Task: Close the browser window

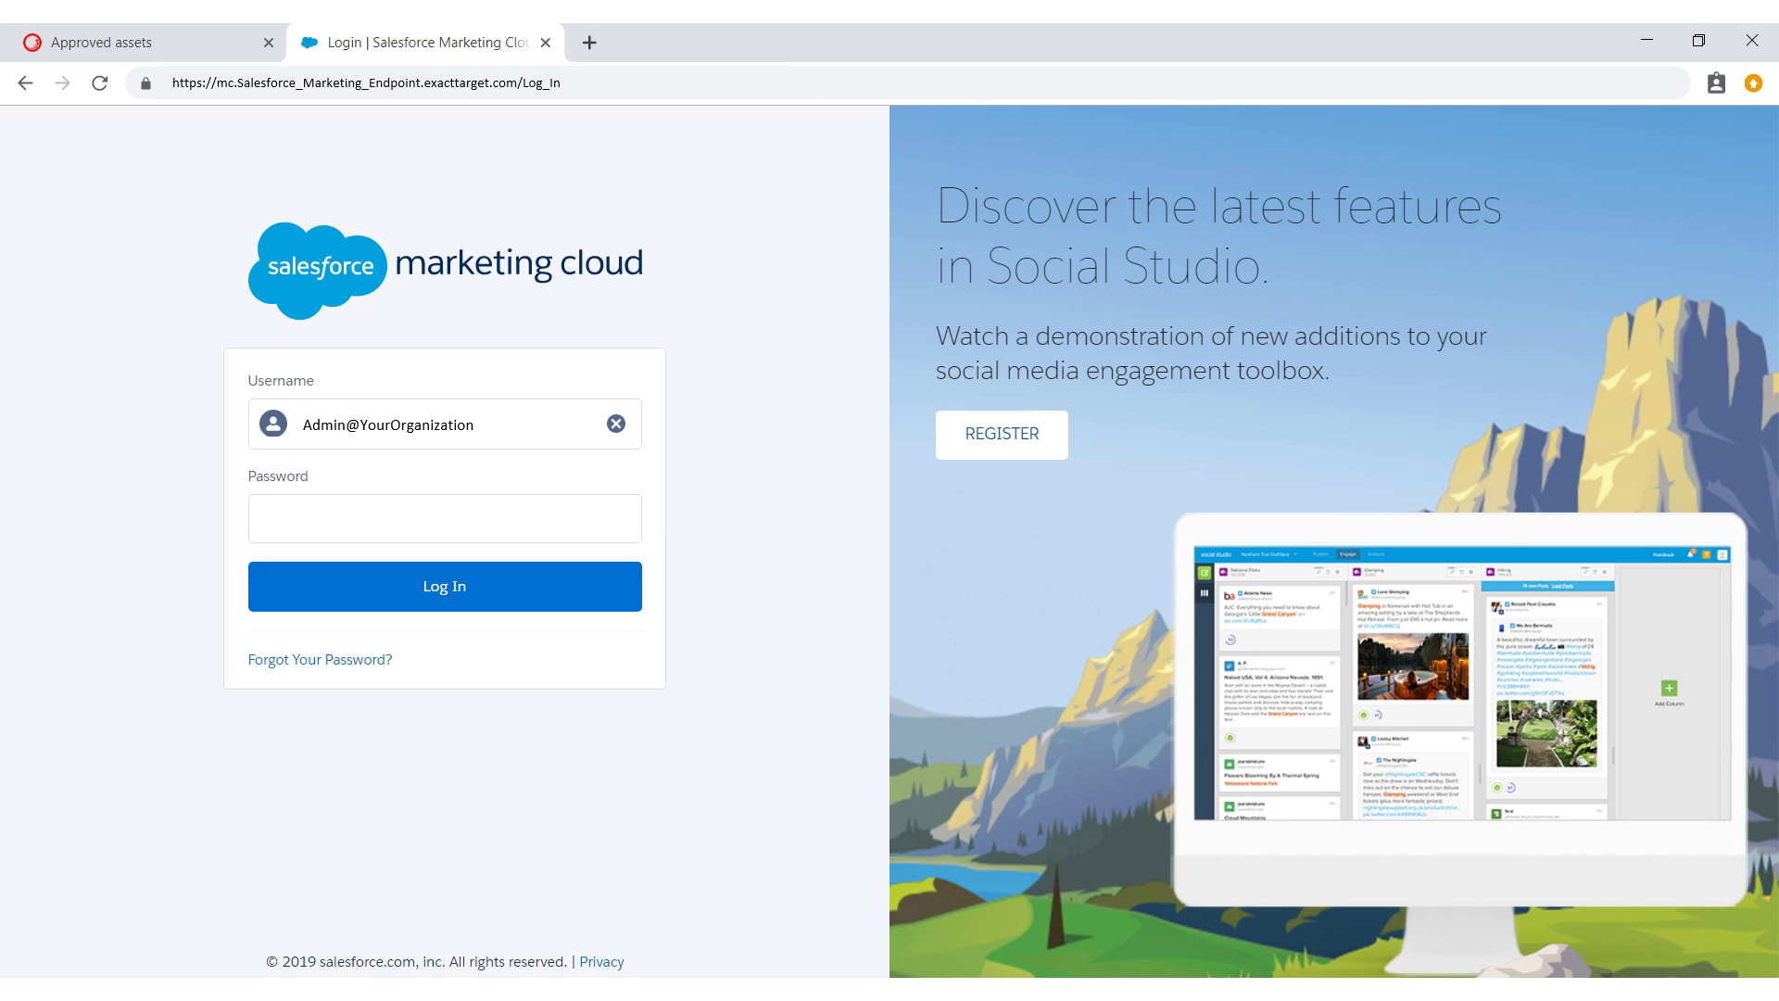Action: pyautogui.click(x=1751, y=41)
